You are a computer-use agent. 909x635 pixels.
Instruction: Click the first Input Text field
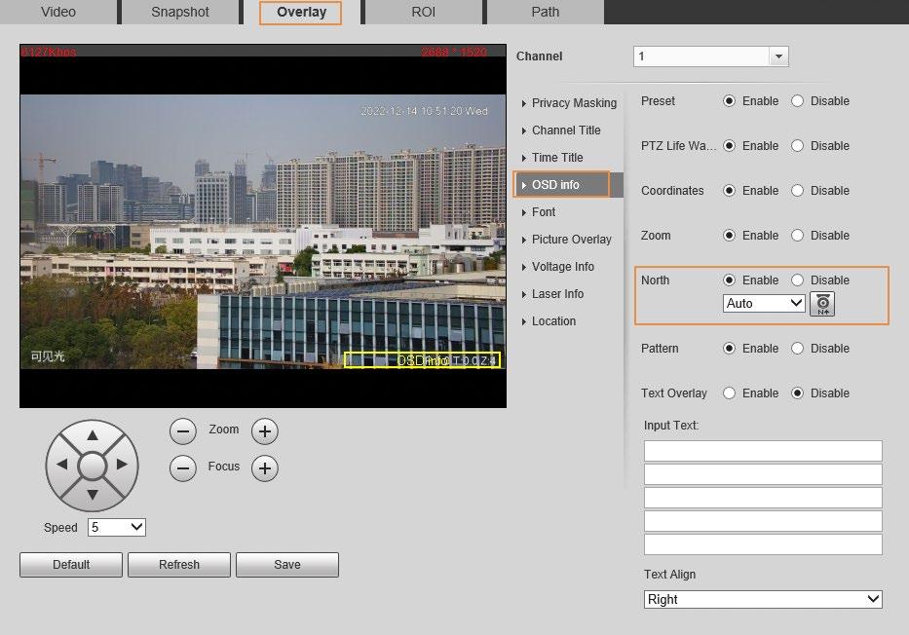(x=763, y=451)
